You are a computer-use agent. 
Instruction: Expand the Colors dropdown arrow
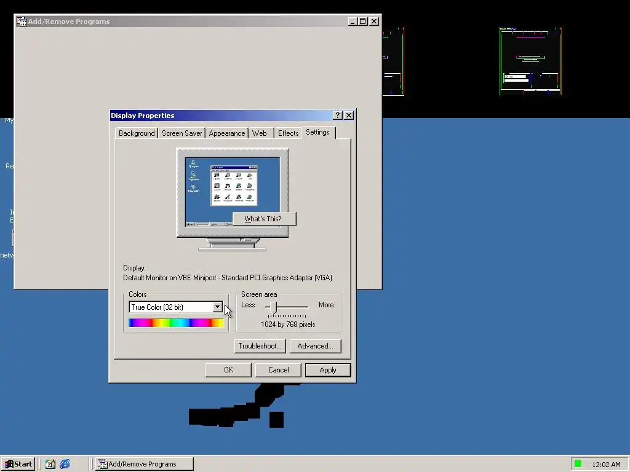[217, 307]
